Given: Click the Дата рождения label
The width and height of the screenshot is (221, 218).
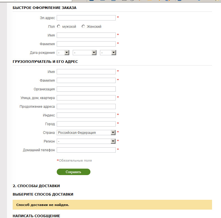Looking at the screenshot, I should click(42, 53).
